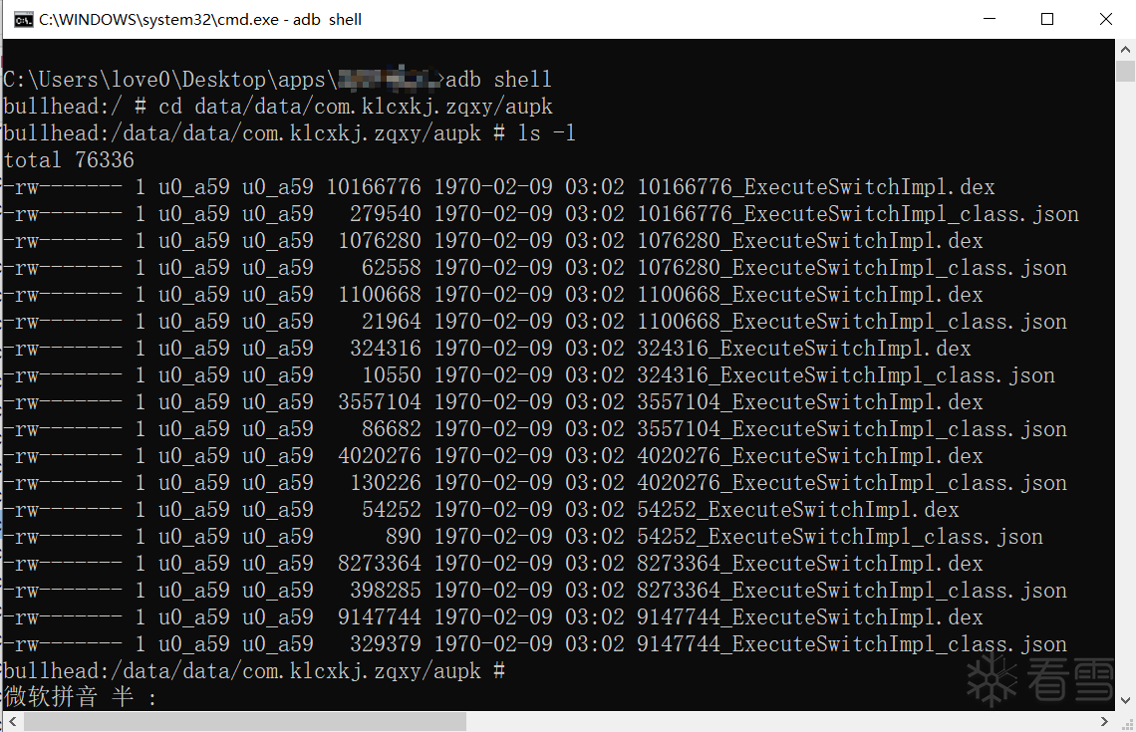Click the 4020276_ExecuteSwitchImpl_class.json filename
The height and width of the screenshot is (732, 1136).
851,483
